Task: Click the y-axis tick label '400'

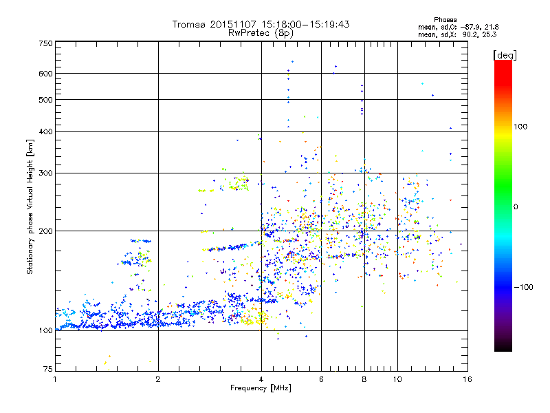Action: 46,131
